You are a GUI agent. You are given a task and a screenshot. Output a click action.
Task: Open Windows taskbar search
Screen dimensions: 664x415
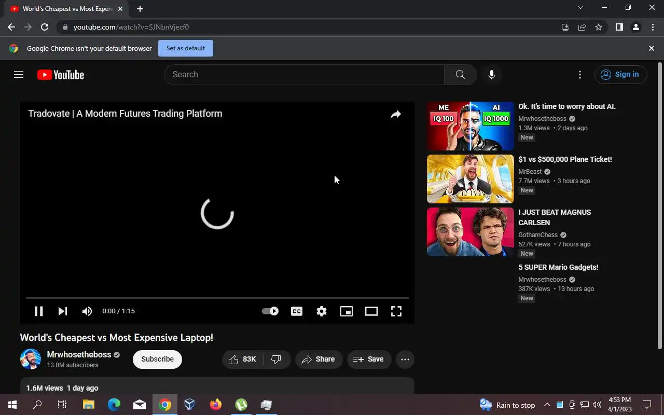pyautogui.click(x=37, y=405)
